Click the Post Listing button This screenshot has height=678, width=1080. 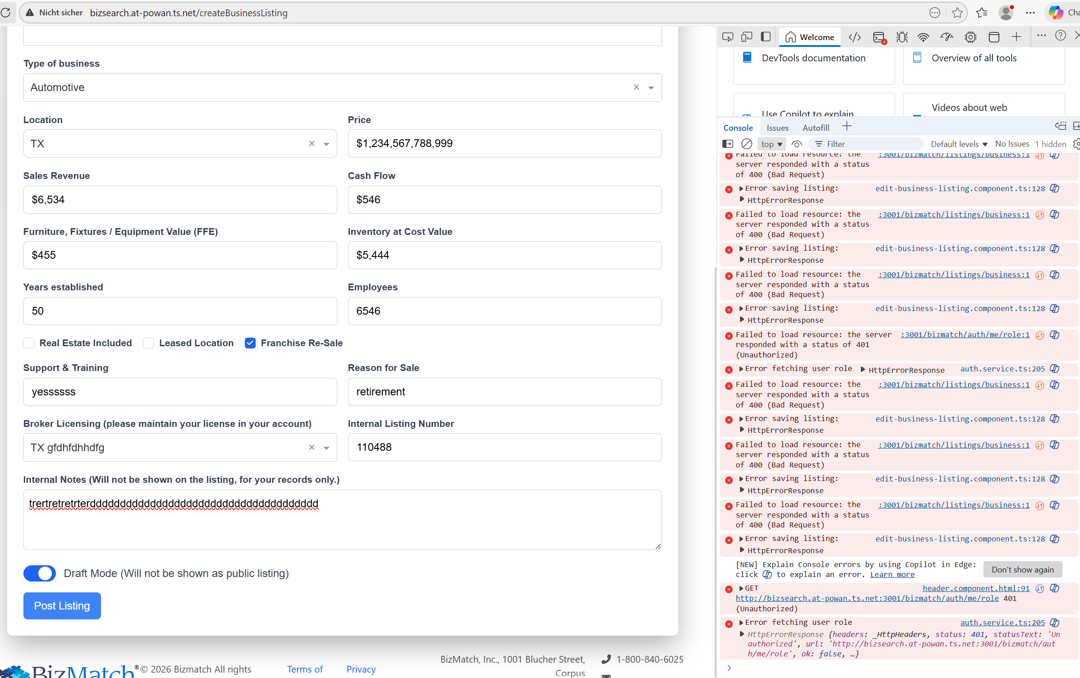coord(62,605)
